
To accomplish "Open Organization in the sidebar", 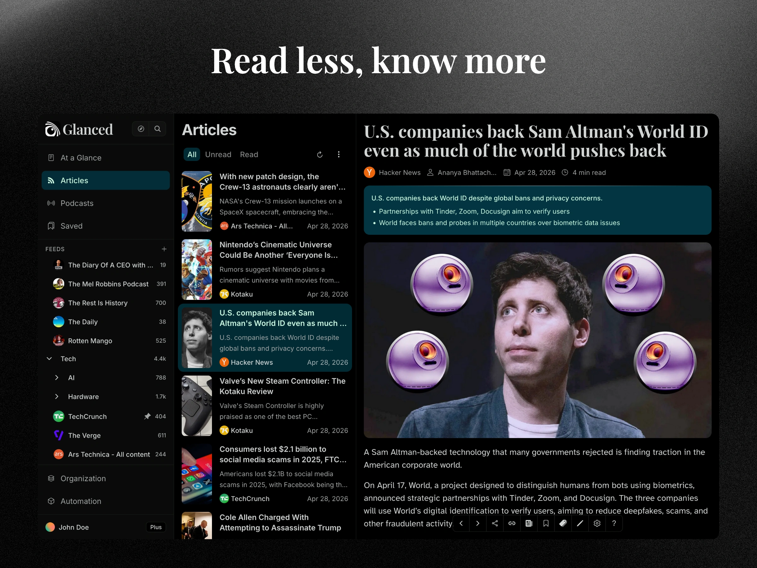I will [x=106, y=478].
